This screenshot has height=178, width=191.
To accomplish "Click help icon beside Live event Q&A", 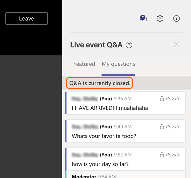I will pyautogui.click(x=129, y=45).
